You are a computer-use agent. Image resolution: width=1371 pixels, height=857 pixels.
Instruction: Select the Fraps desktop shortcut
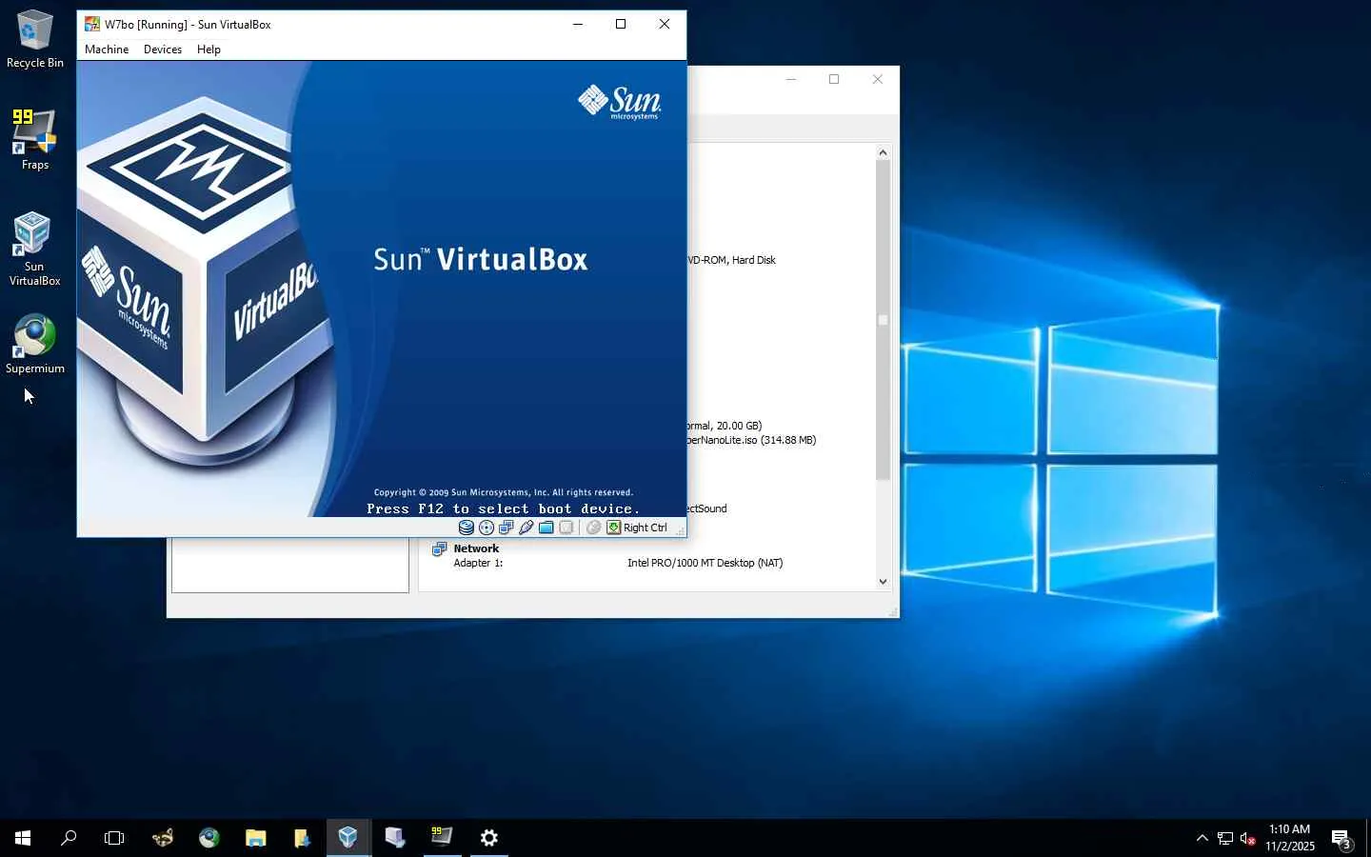click(35, 139)
